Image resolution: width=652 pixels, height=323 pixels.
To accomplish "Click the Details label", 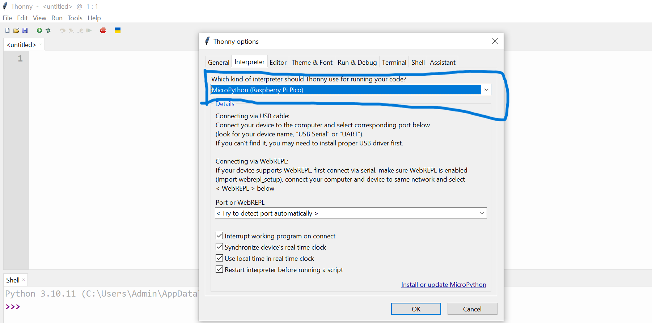I will (x=225, y=104).
